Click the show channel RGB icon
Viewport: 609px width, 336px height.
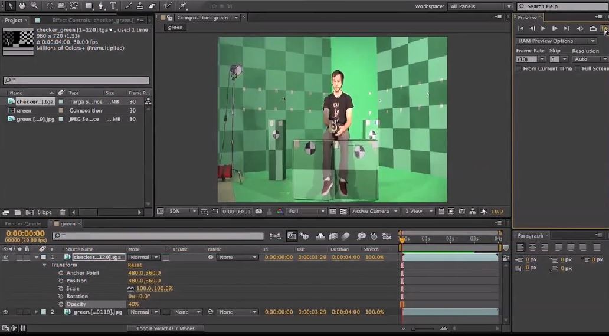[x=280, y=212]
